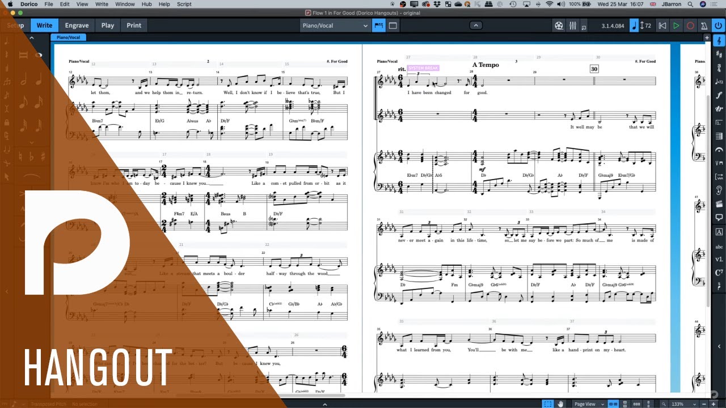Show the Mixer window
This screenshot has height=408, width=726.
coord(573,25)
